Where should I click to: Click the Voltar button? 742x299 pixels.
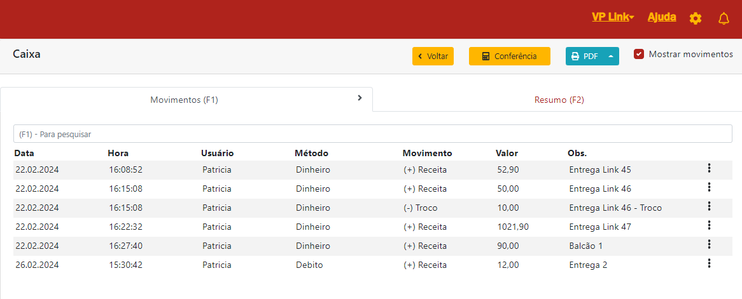[x=433, y=56]
